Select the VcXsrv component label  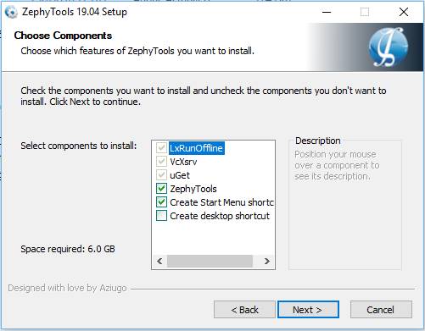pyautogui.click(x=183, y=162)
